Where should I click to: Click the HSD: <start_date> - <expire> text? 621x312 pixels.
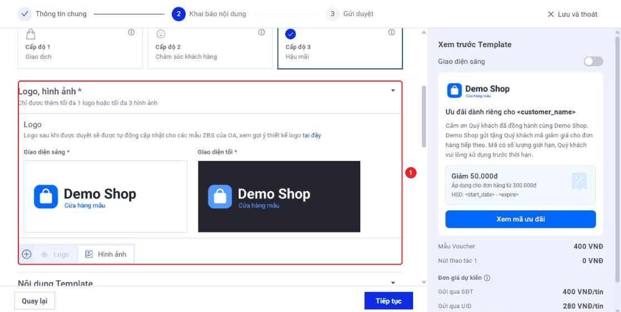(485, 194)
